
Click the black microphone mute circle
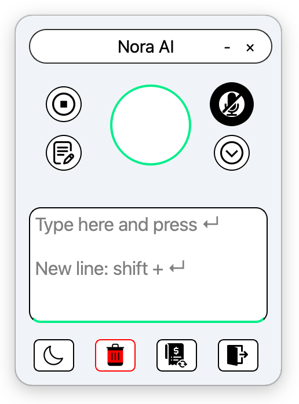(x=232, y=104)
